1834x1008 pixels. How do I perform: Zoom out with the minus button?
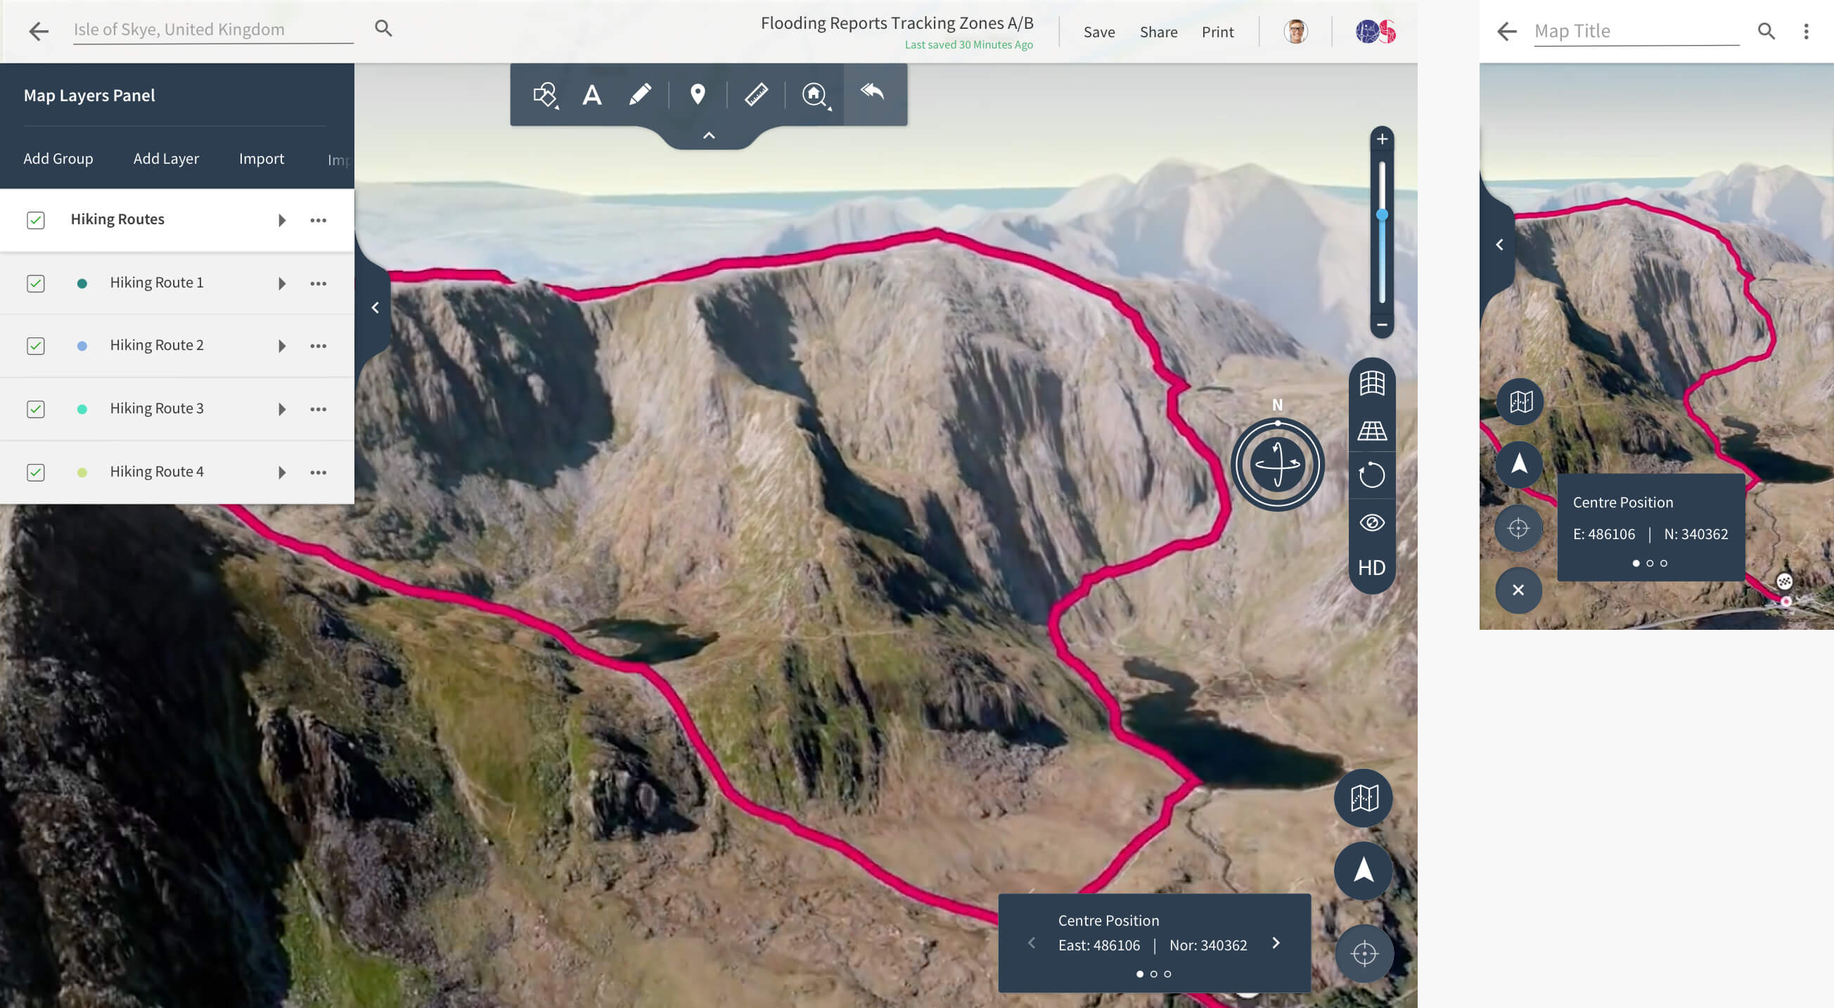coord(1382,325)
